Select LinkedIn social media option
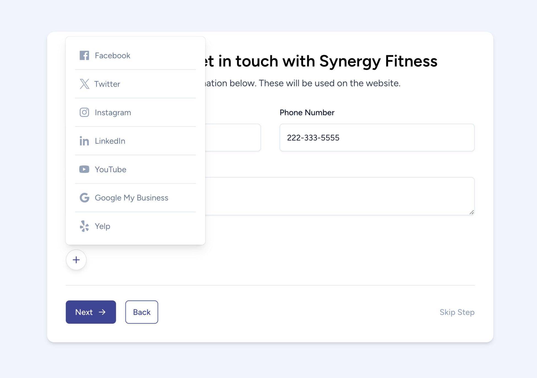The height and width of the screenshot is (378, 537). coord(110,141)
